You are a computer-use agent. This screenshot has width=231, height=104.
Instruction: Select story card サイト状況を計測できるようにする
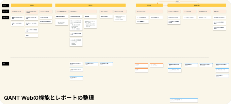[x=32, y=12]
